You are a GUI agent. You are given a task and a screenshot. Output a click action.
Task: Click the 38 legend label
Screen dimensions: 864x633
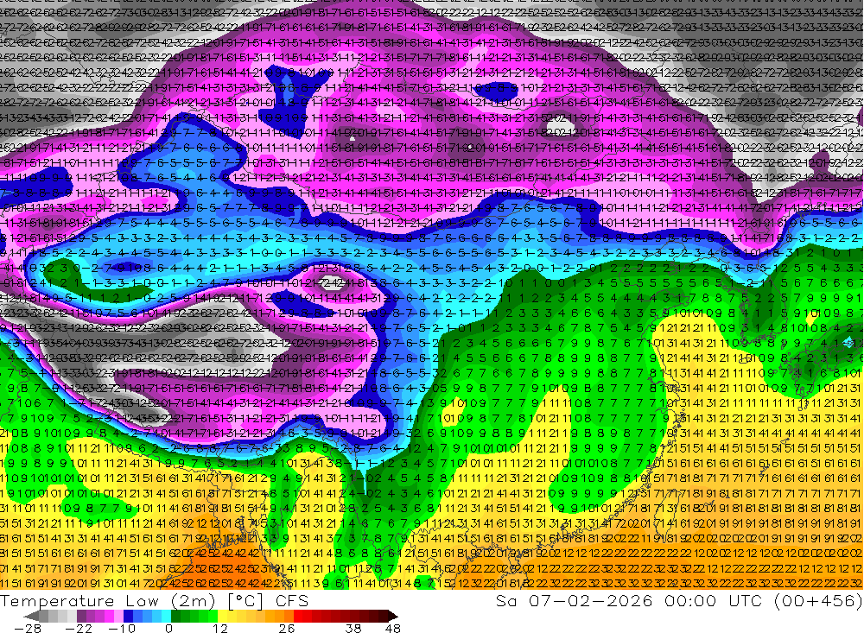[x=353, y=628]
